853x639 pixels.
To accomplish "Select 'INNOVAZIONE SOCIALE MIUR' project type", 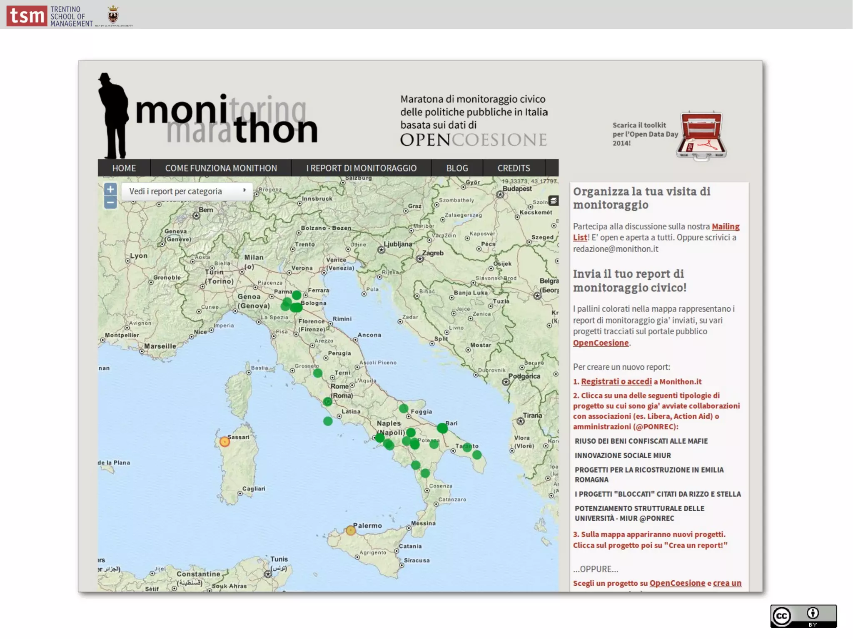I will (x=623, y=455).
